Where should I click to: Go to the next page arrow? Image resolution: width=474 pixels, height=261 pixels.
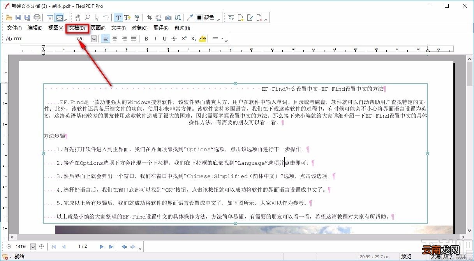pyautogui.click(x=102, y=247)
